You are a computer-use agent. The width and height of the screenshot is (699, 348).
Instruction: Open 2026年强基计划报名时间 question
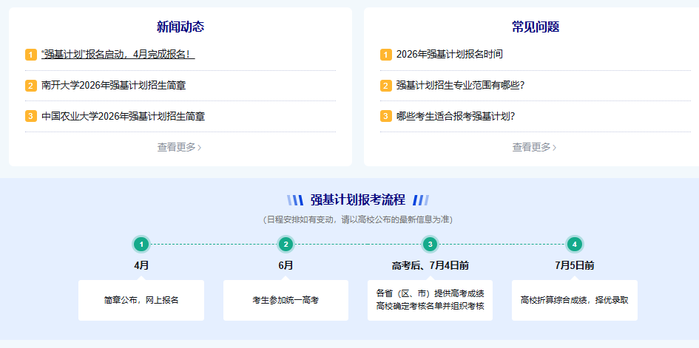click(449, 55)
